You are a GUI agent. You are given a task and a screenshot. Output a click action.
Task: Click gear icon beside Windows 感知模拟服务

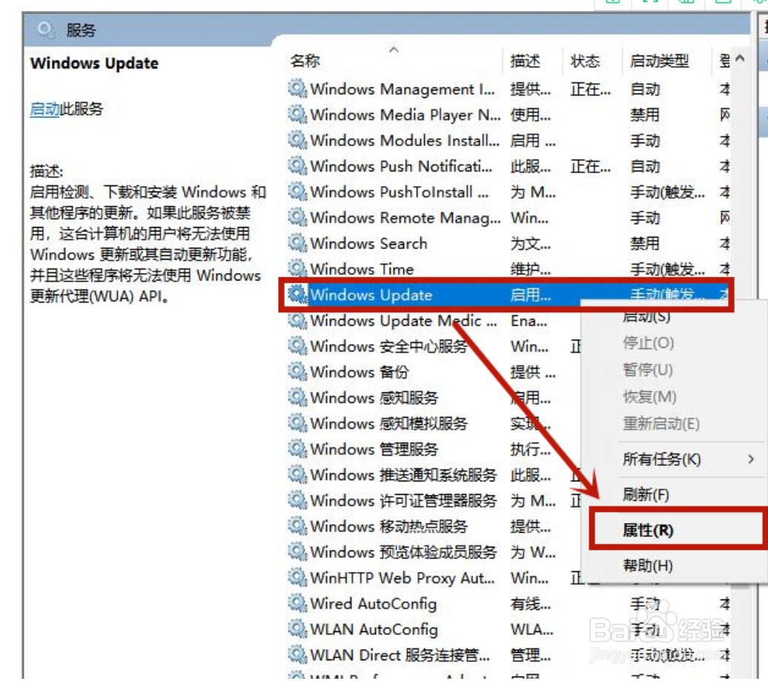tap(297, 423)
